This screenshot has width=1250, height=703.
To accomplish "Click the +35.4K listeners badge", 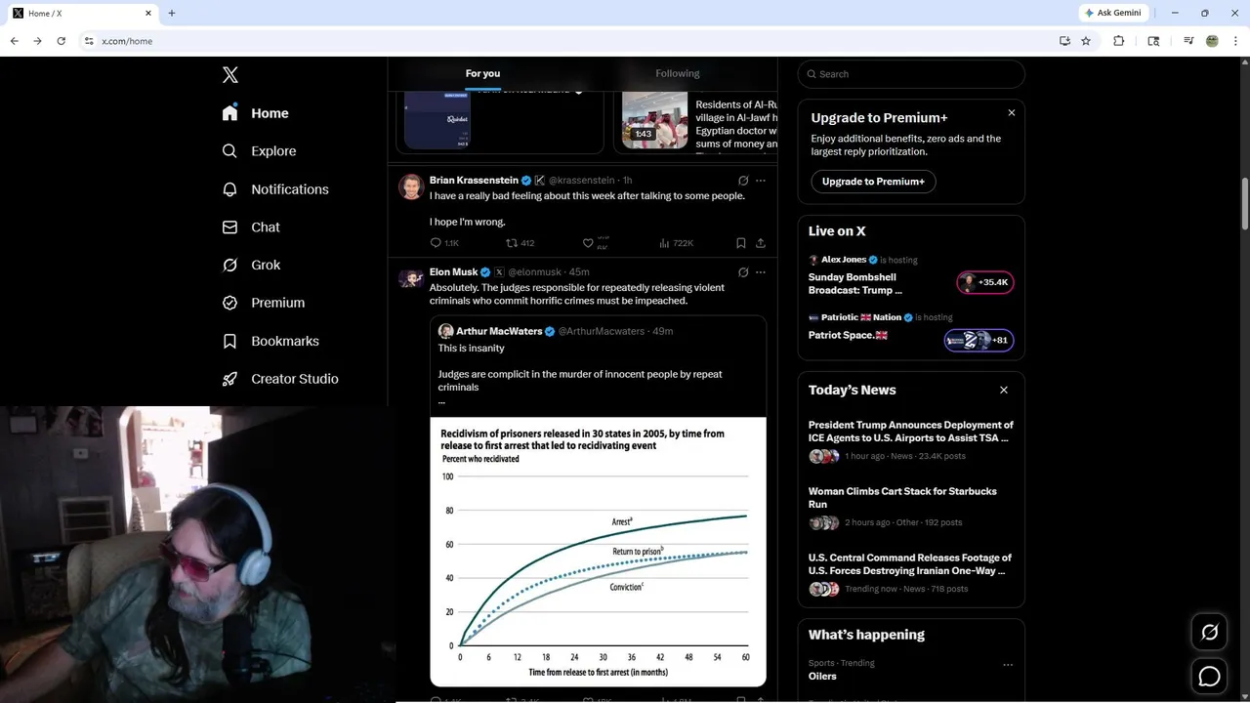I will click(x=984, y=283).
